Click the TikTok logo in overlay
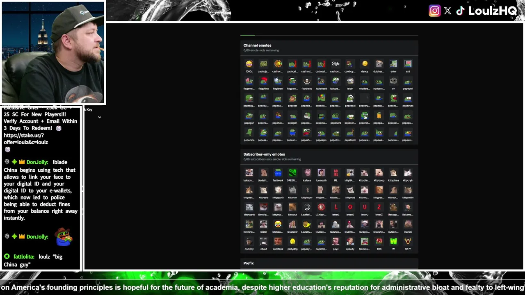Image resolution: width=525 pixels, height=295 pixels. [460, 11]
